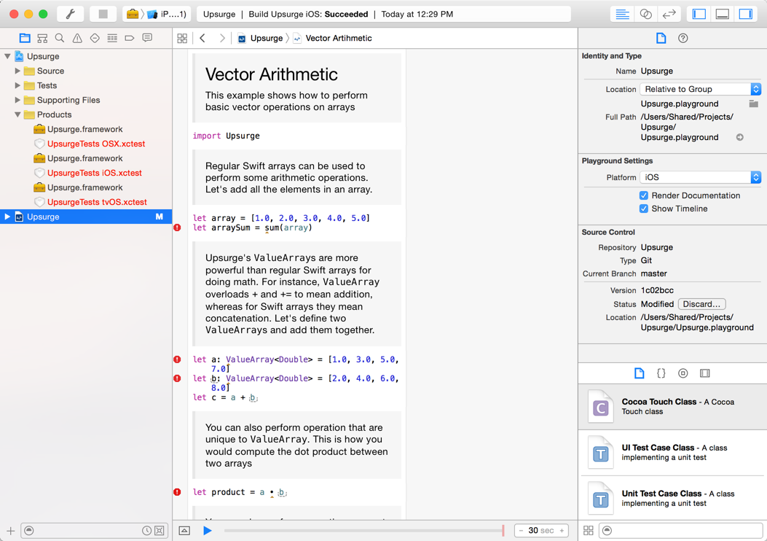Filter by recently modified files clock icon
This screenshot has width=767, height=541.
click(146, 530)
